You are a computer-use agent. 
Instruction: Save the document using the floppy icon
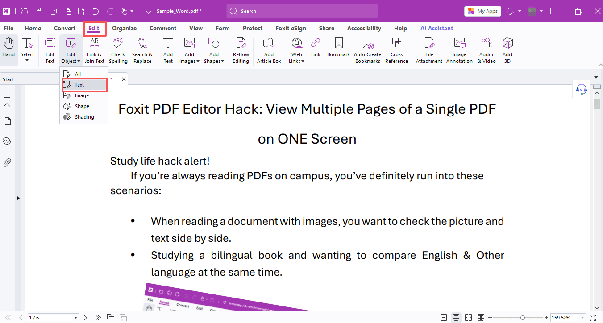pyautogui.click(x=39, y=11)
